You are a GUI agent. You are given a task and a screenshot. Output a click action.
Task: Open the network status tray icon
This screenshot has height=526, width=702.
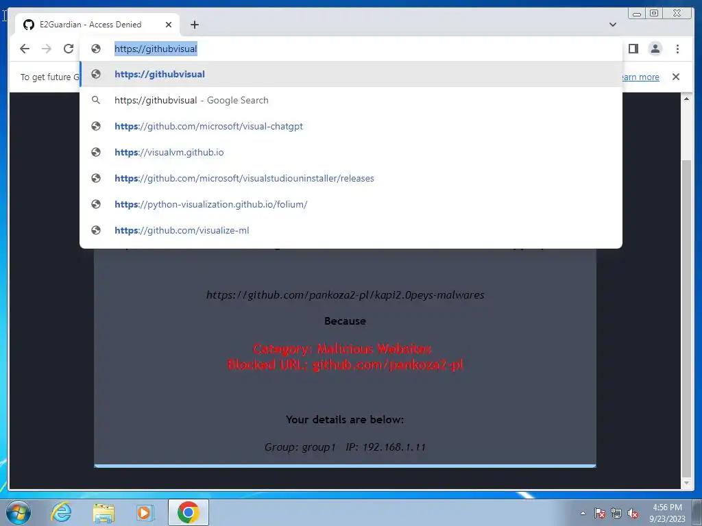coord(616,513)
